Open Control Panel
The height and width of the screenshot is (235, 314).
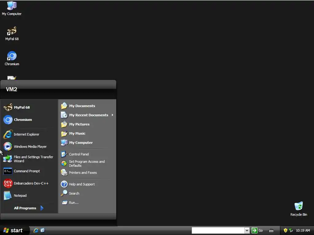[87, 154]
